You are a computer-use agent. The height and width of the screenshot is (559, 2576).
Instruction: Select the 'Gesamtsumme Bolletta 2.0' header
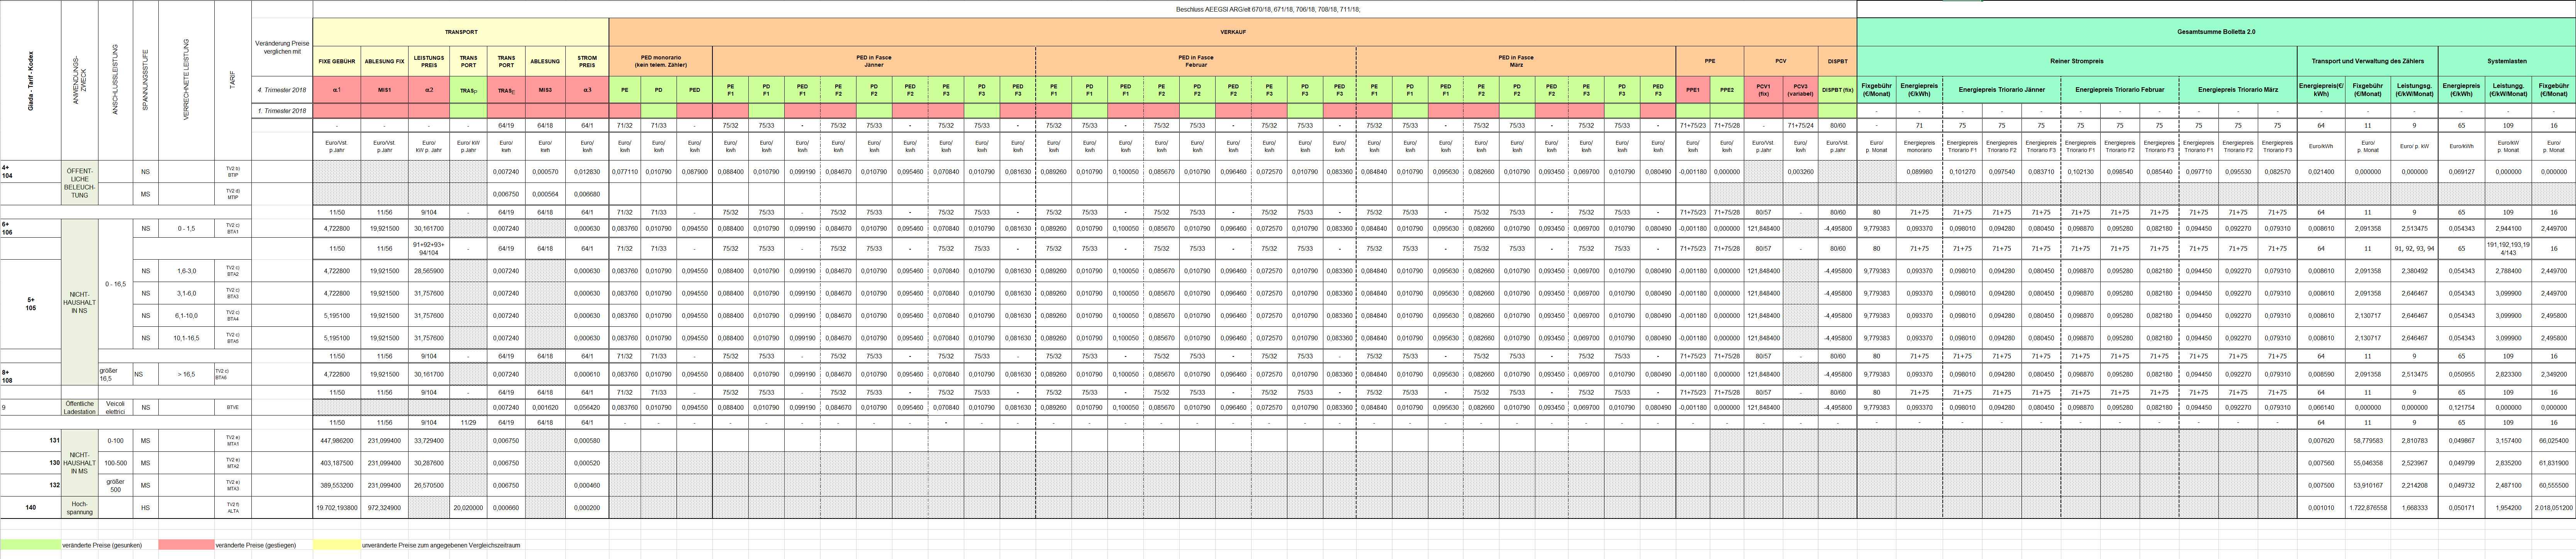2216,32
